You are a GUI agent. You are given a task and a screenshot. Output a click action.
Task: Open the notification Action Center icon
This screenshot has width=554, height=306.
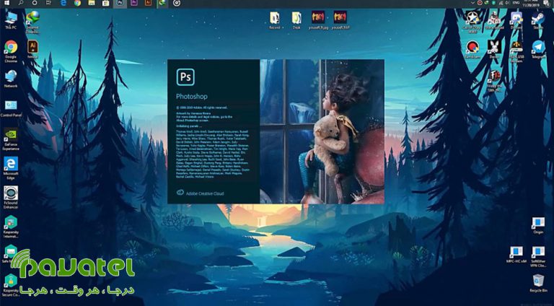[546, 3]
